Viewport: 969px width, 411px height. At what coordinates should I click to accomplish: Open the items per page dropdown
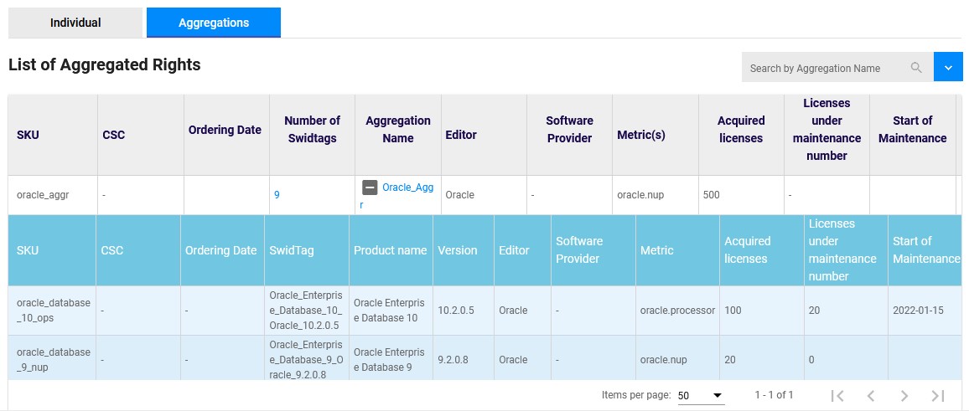701,396
